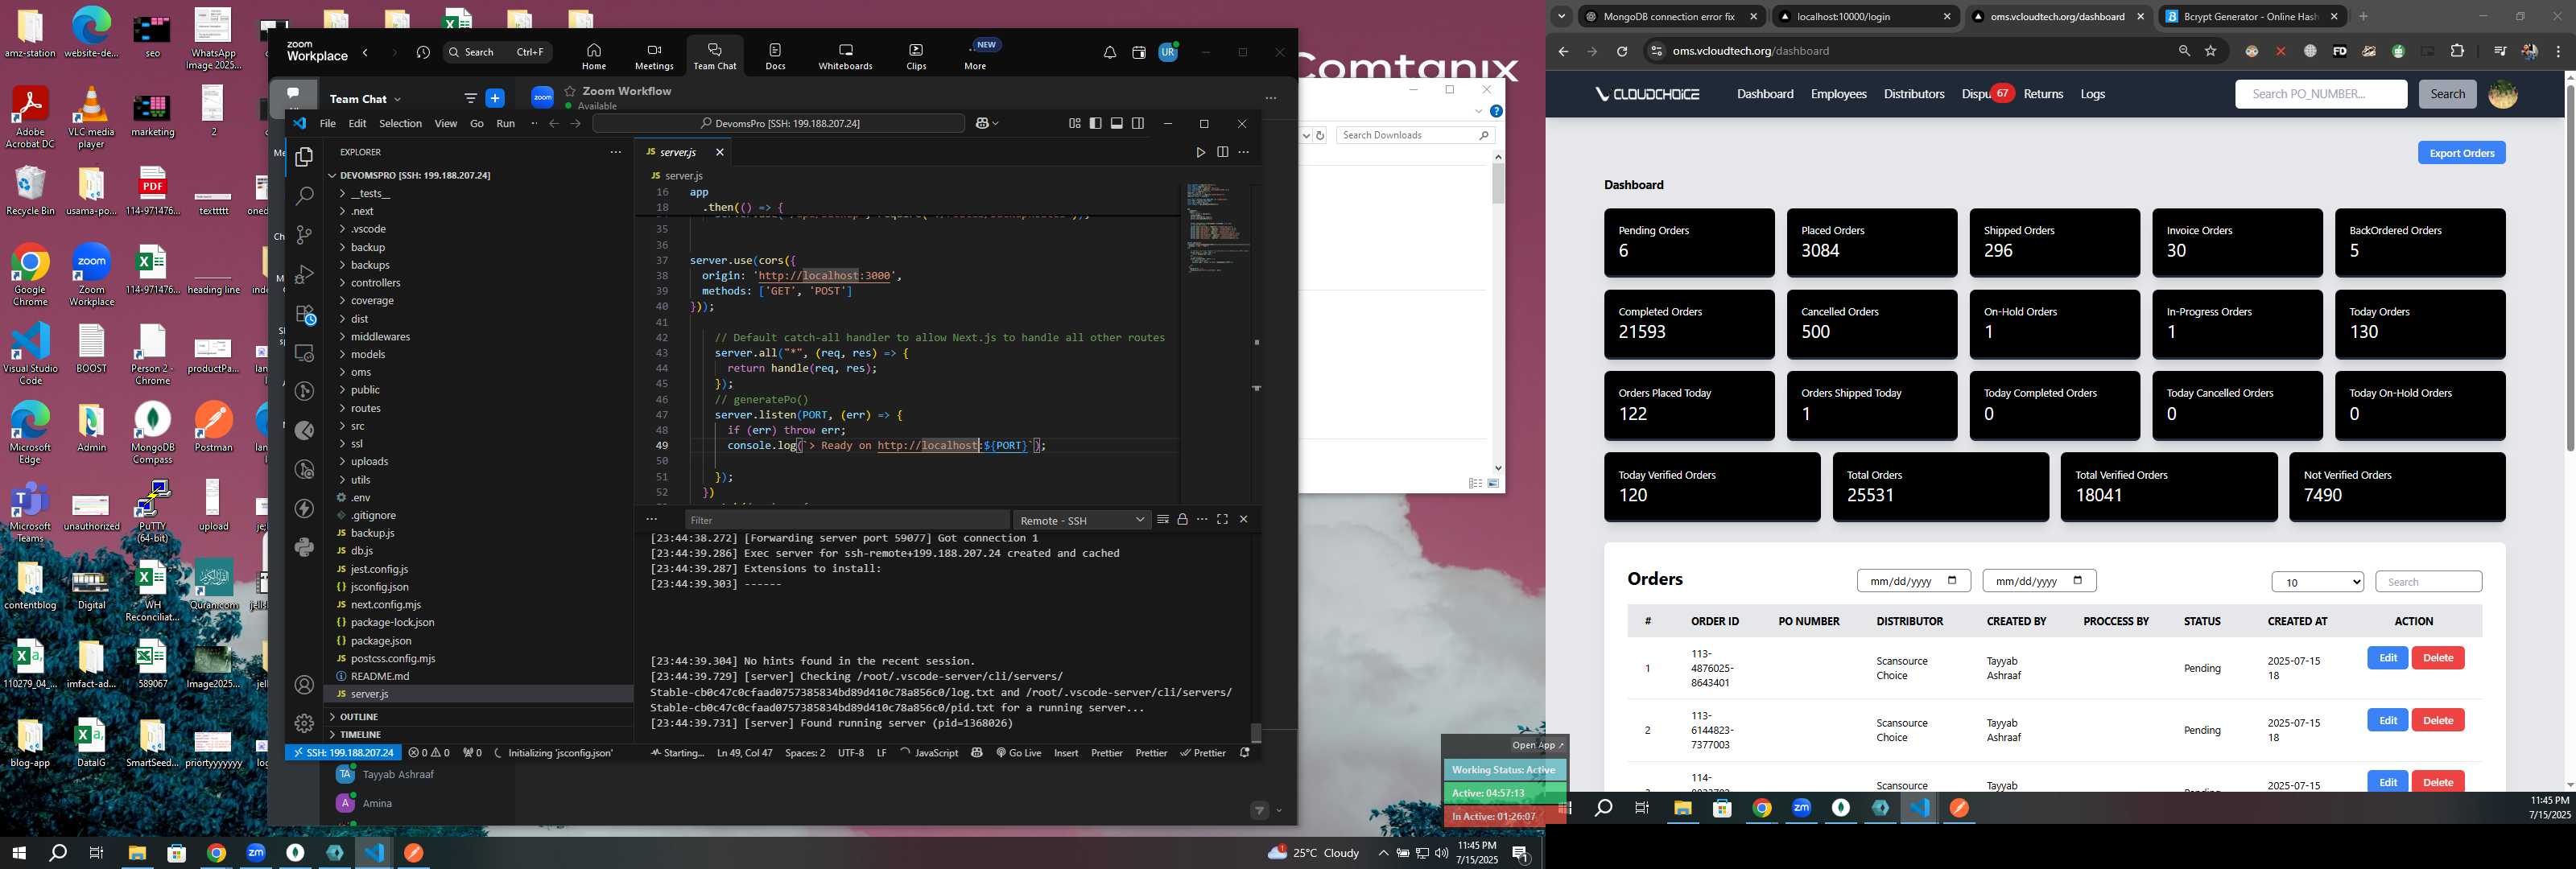
Task: Click the Filter input in VS Code output panel
Action: tap(846, 520)
